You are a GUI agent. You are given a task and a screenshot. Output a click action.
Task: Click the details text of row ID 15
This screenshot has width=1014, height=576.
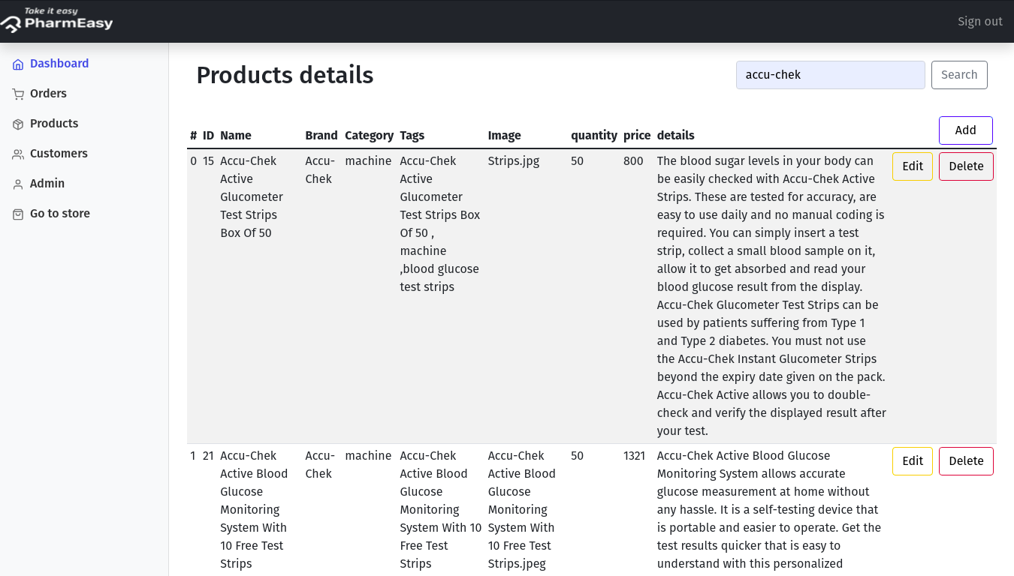point(771,296)
